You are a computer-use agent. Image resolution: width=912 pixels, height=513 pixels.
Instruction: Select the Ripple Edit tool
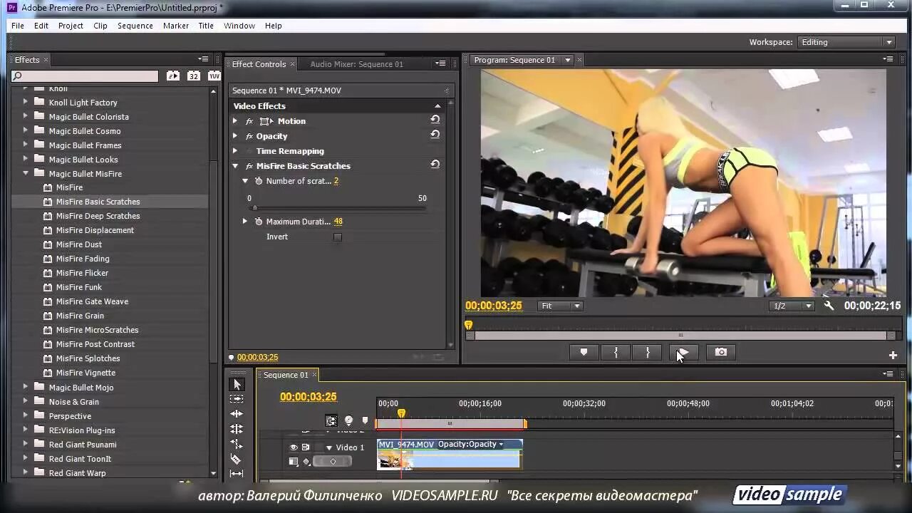click(237, 414)
